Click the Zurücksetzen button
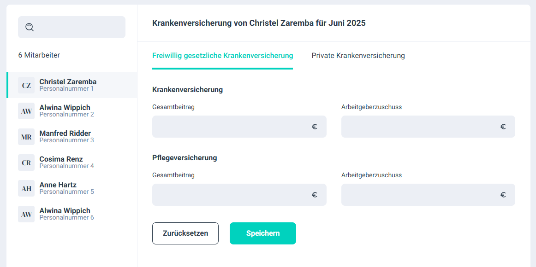The height and width of the screenshot is (267, 536). pyautogui.click(x=185, y=233)
